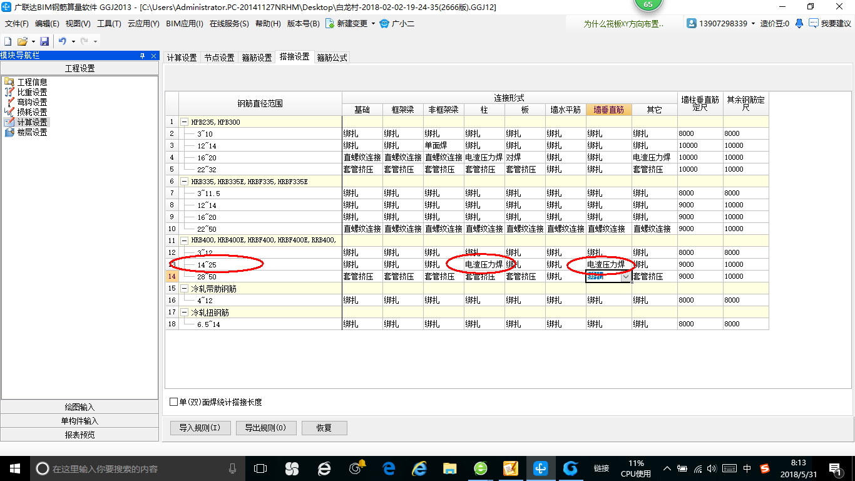
Task: Open the Windows Start menu
Action: (15, 468)
